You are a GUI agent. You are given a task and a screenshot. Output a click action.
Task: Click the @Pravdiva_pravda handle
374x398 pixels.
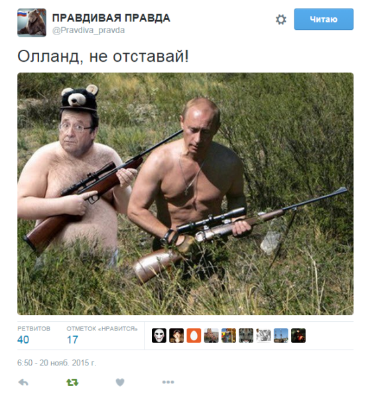(88, 31)
